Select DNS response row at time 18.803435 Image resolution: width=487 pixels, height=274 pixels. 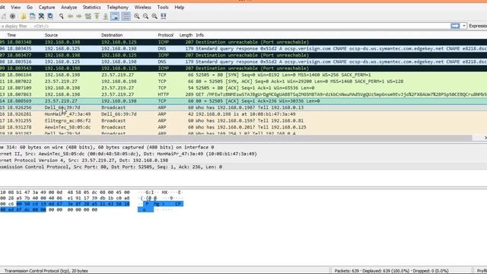(243, 49)
